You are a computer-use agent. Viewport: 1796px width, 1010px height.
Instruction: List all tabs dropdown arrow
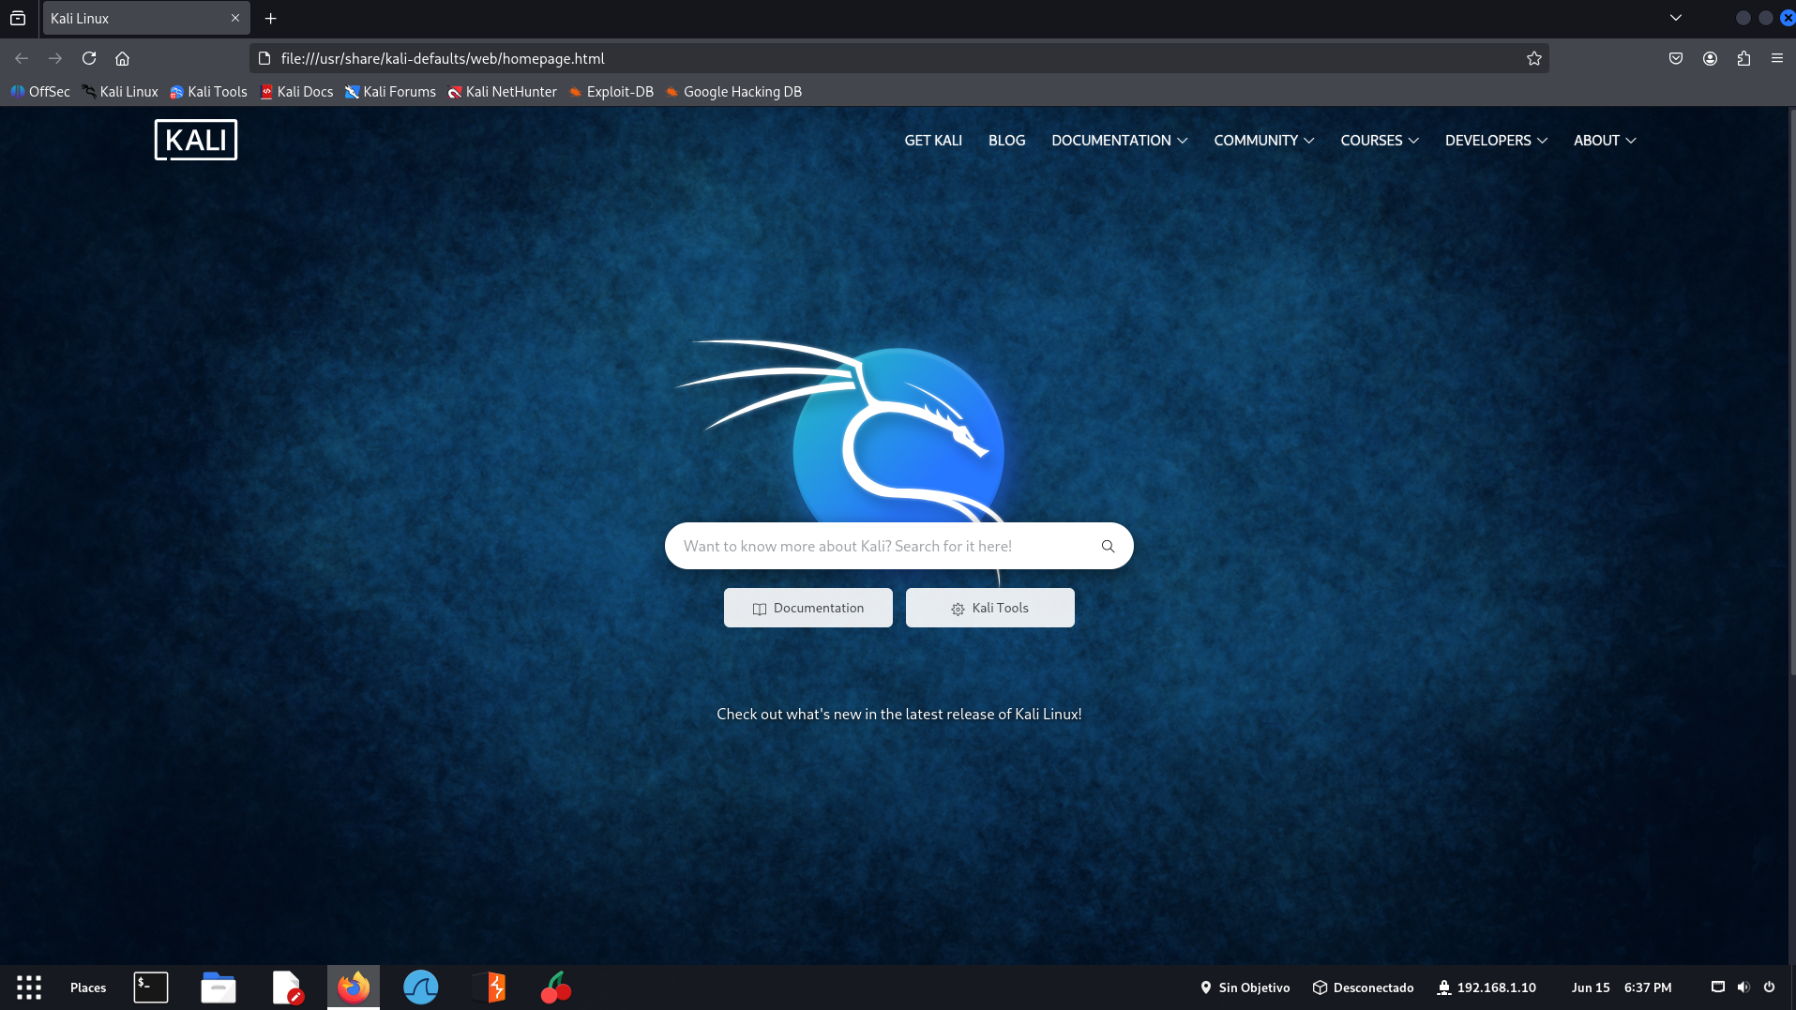[x=1676, y=18]
